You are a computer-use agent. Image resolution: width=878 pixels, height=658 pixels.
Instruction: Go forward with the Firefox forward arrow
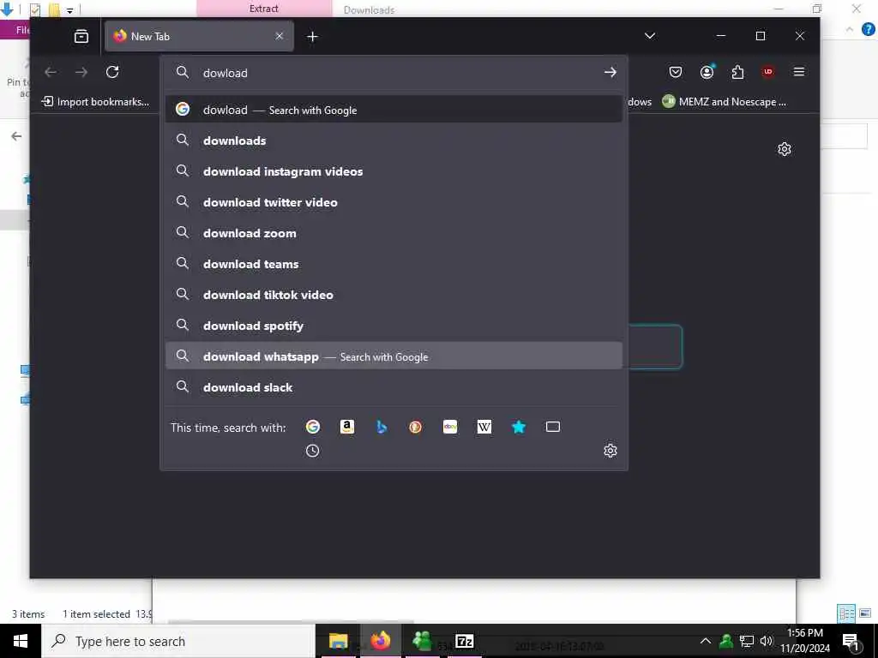point(81,72)
